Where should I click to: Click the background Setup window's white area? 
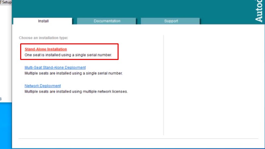pyautogui.click(x=6, y=50)
